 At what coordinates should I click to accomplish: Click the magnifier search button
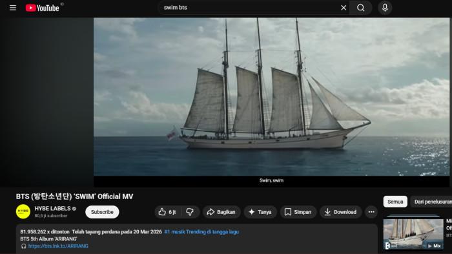click(360, 8)
